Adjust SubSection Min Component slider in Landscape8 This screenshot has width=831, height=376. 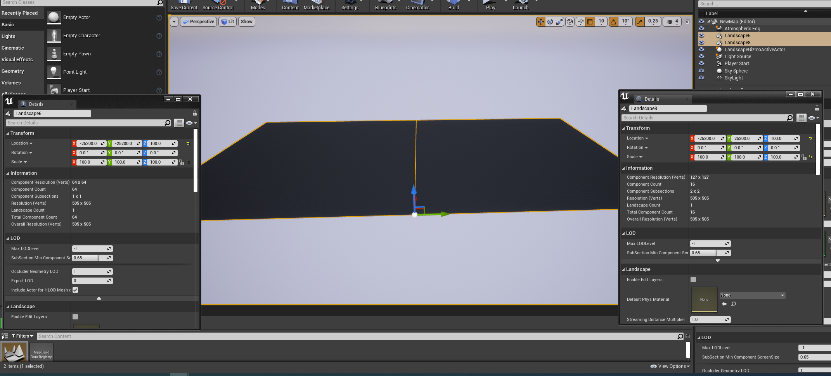click(710, 253)
